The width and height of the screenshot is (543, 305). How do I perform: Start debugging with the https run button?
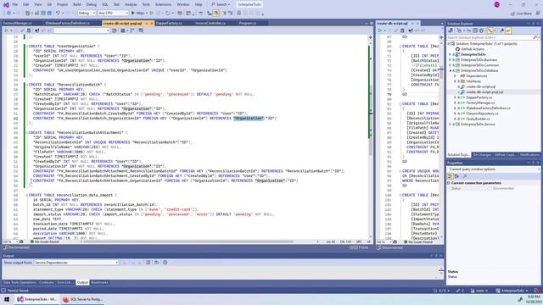pyautogui.click(x=138, y=13)
